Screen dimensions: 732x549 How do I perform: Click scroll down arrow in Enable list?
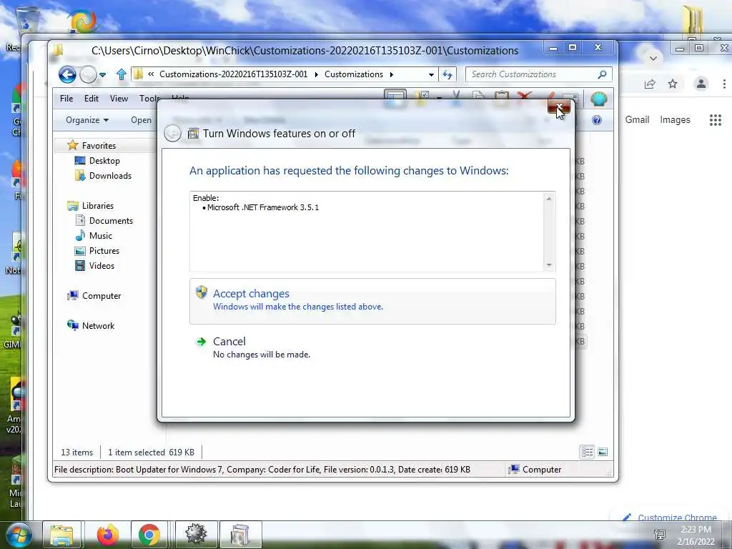549,264
